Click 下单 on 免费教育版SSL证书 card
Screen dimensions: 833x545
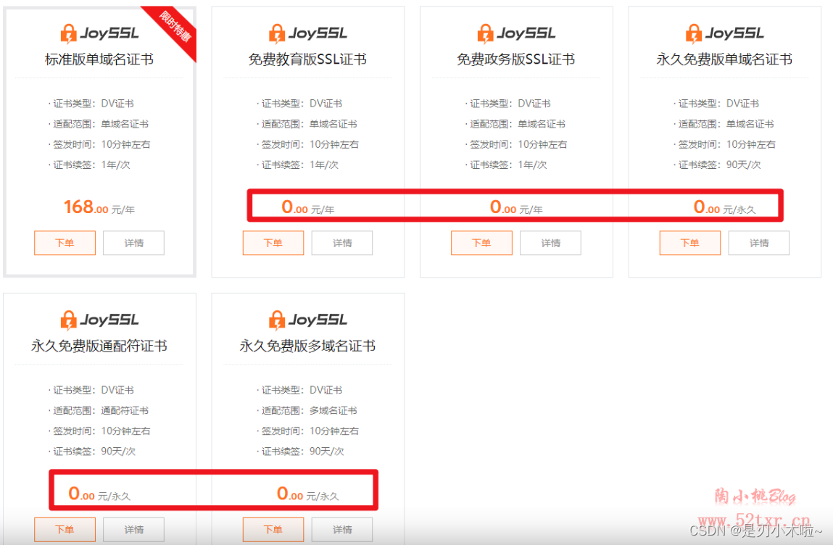click(x=273, y=243)
